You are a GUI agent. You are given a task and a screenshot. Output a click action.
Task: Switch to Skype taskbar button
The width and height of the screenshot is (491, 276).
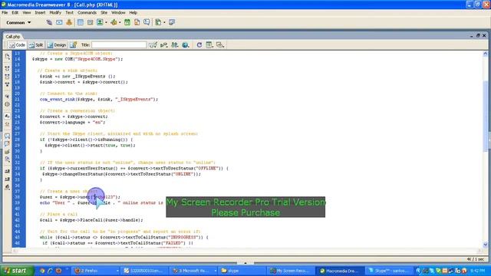389,271
